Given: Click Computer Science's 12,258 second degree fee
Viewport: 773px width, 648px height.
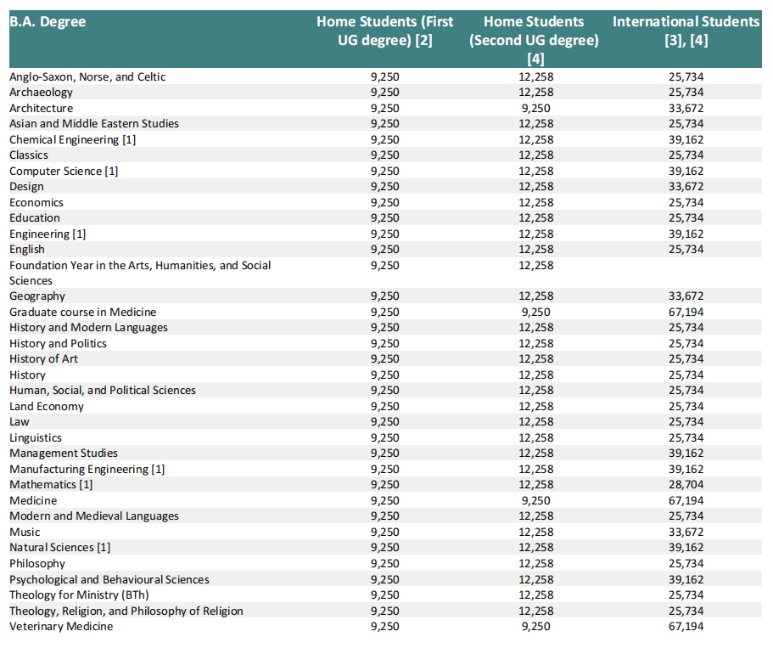Looking at the screenshot, I should 536,172.
